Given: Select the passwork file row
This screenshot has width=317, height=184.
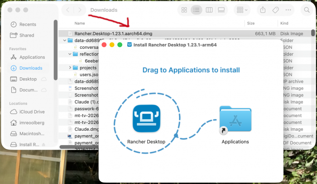Looking at the screenshot, I should coord(78,109).
